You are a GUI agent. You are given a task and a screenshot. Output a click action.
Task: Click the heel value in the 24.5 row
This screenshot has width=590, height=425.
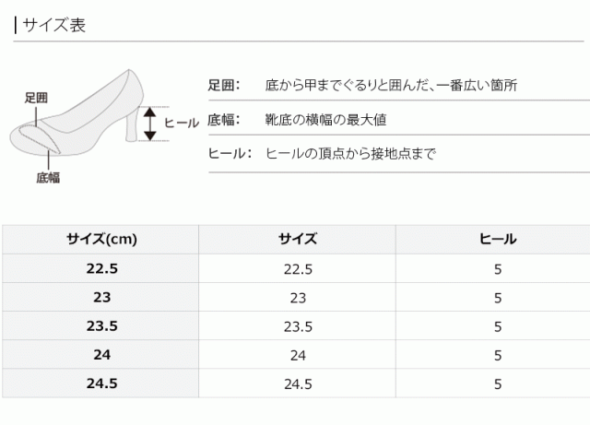(497, 384)
